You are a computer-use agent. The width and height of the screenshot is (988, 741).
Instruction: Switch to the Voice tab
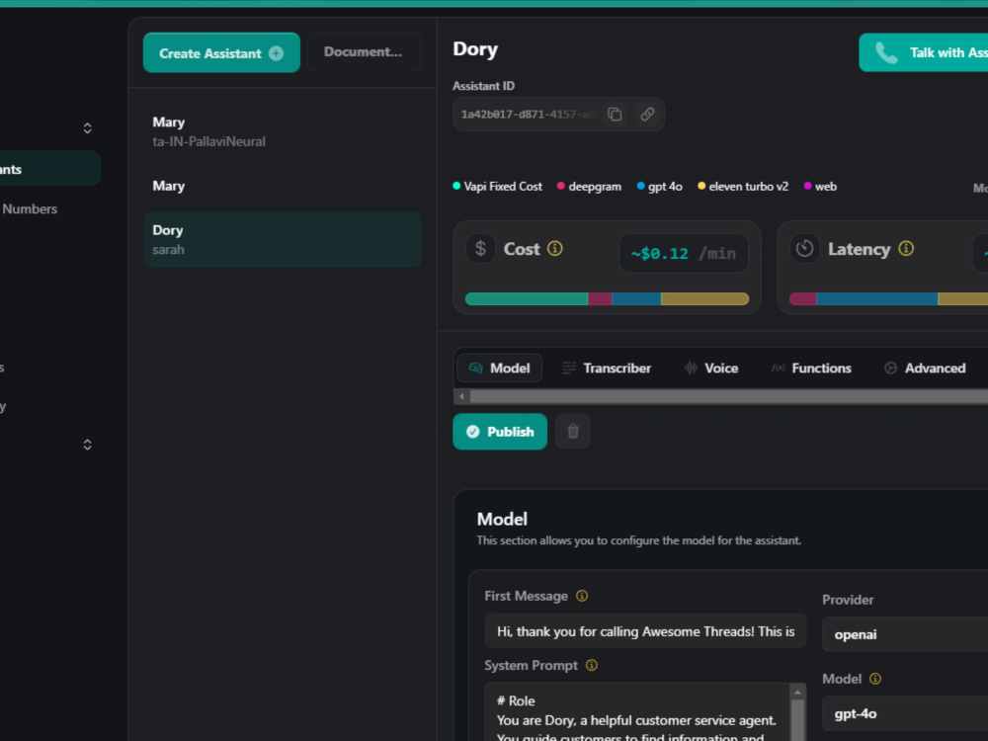[710, 368]
